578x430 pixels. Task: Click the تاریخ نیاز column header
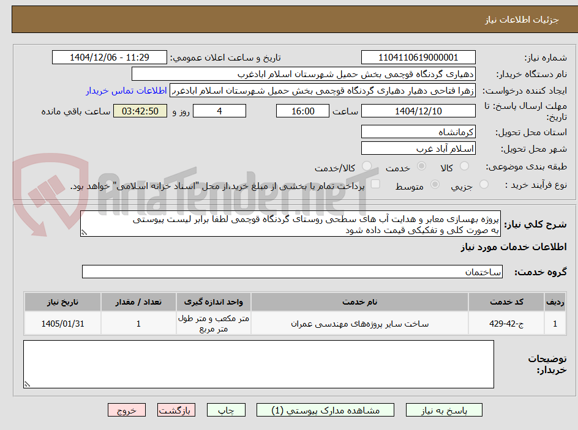62,302
